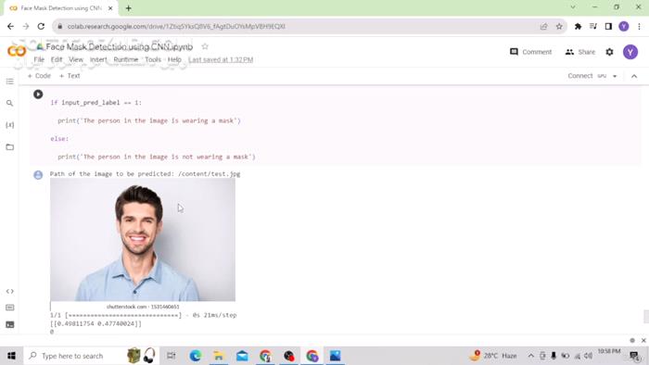
Task: Toggle Chrome side panel icon
Action: pos(608,27)
